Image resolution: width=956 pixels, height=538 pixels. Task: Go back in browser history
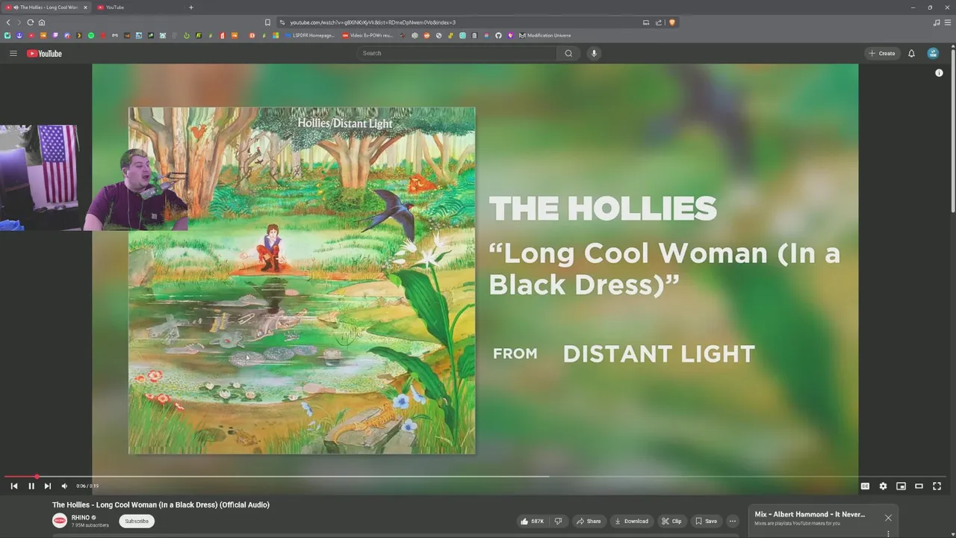point(8,22)
